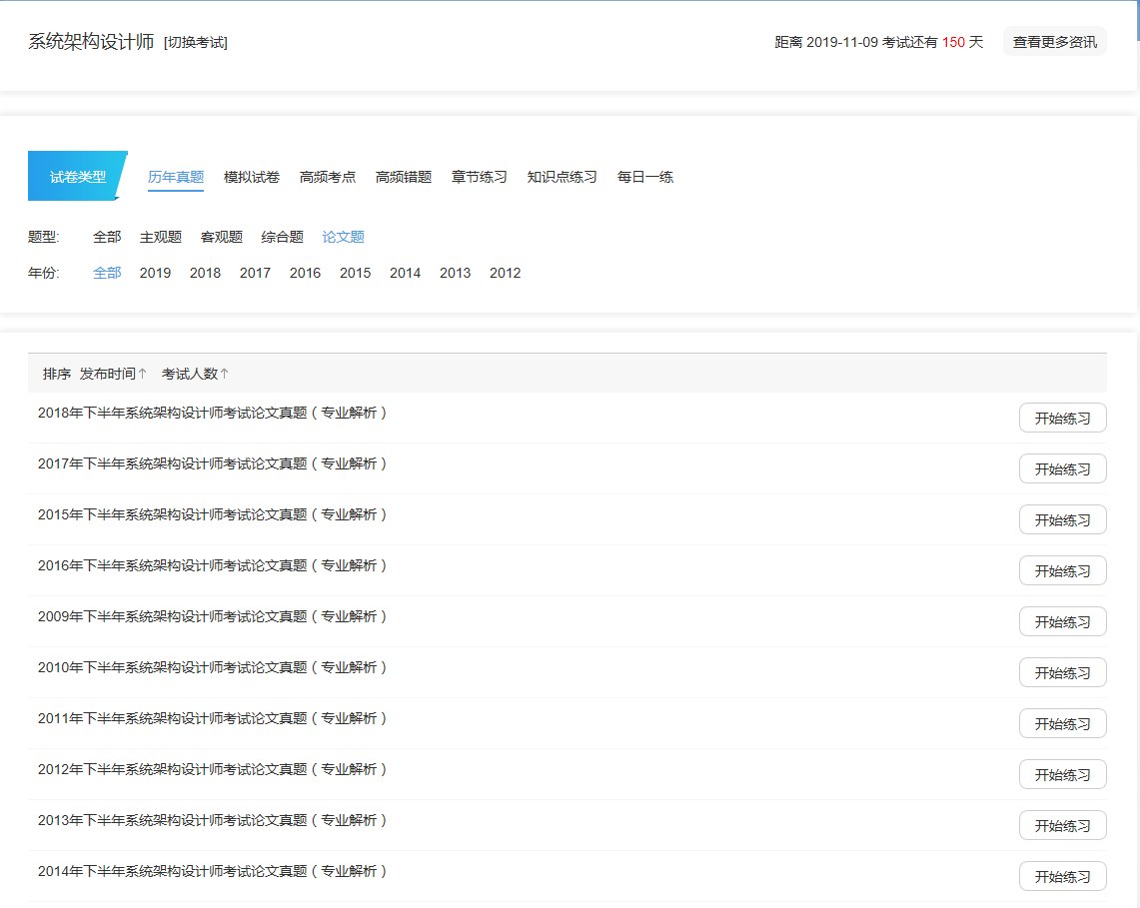Select year 2012 filter
1140x908 pixels.
tap(505, 272)
